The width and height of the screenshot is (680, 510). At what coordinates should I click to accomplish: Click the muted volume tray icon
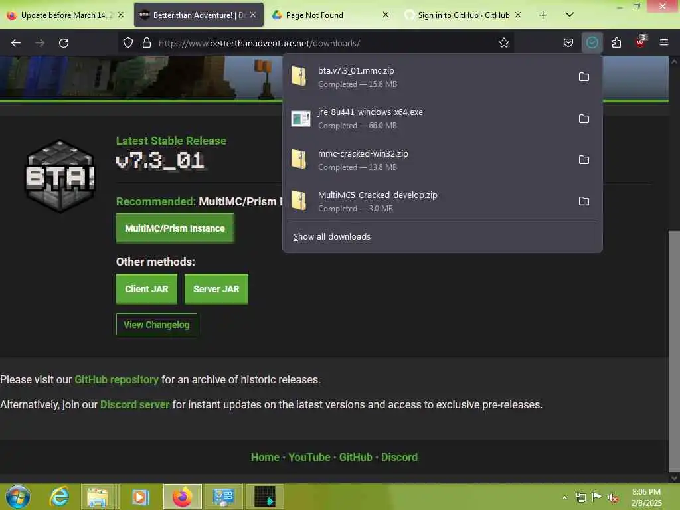click(612, 497)
